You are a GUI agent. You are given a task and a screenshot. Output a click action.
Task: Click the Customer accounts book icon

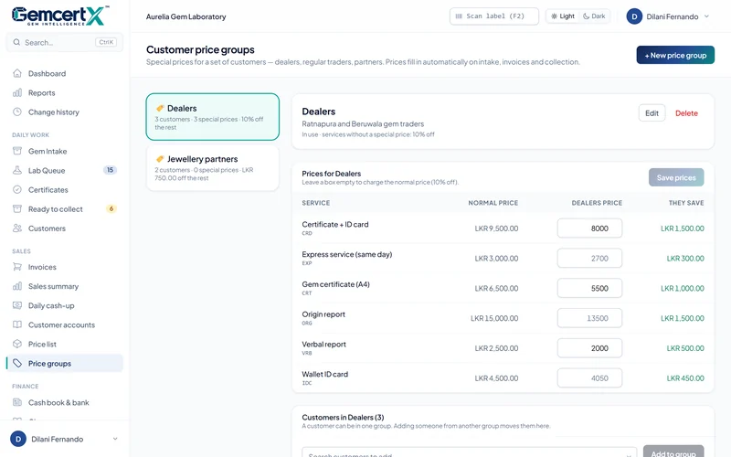(17, 324)
